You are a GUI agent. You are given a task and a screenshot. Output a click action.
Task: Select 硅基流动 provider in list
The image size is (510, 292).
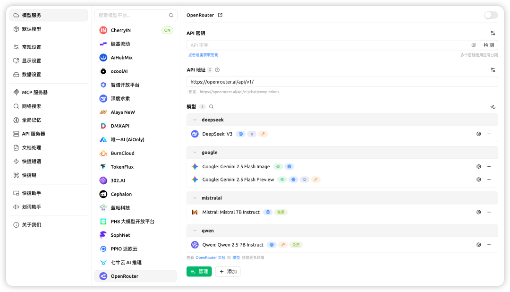[136, 44]
